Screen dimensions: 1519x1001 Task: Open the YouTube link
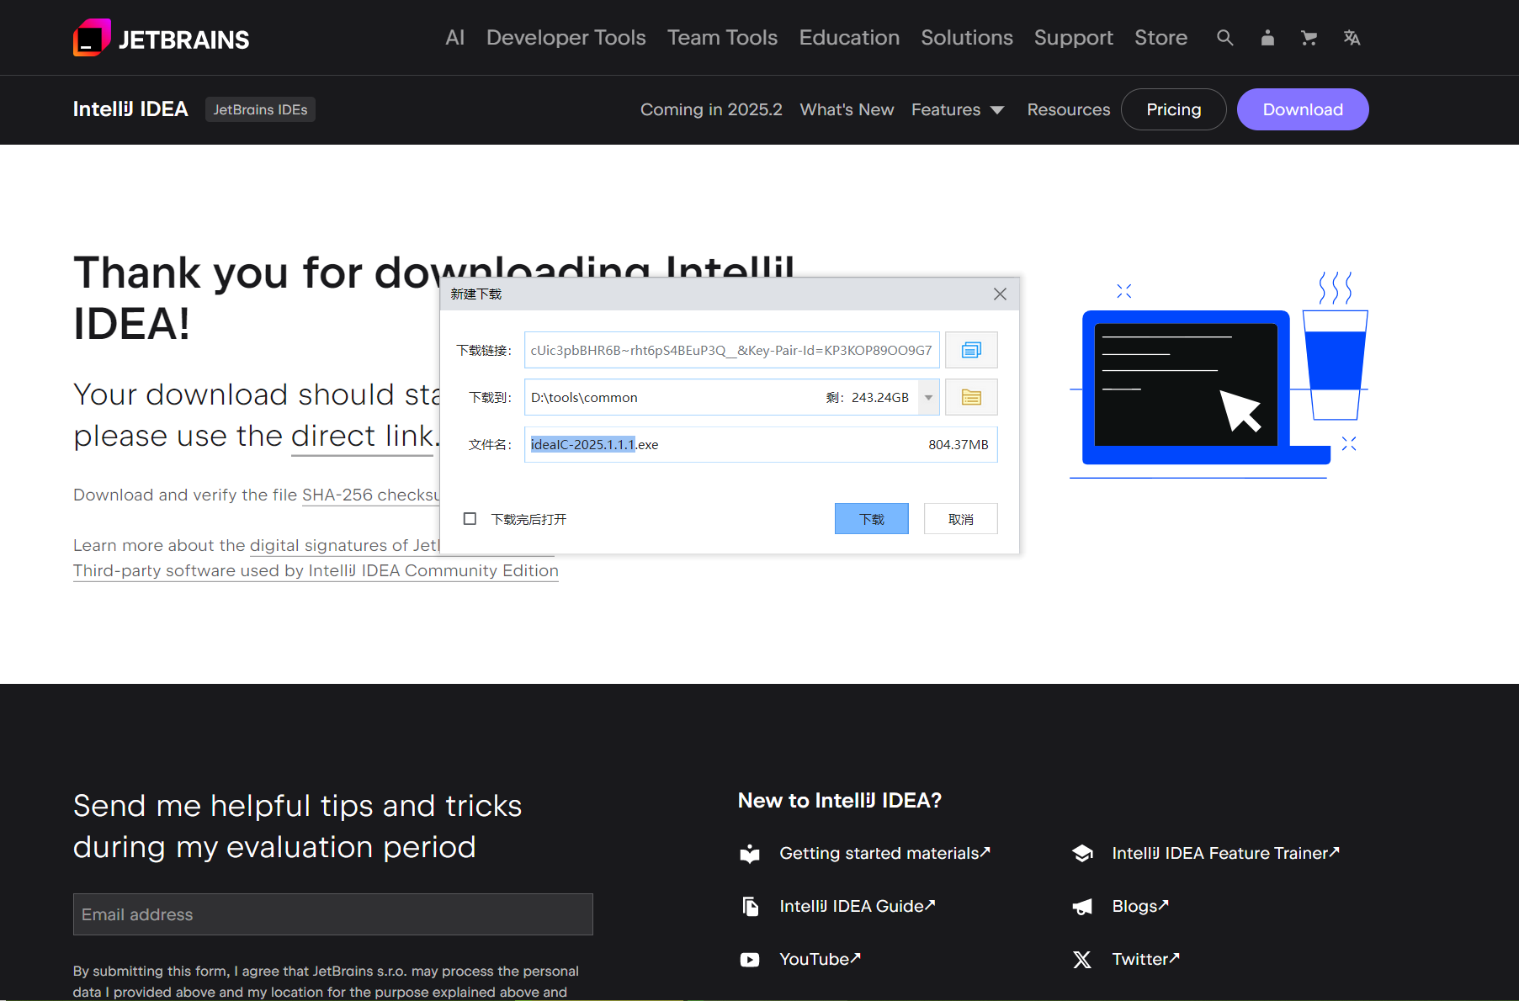821,959
